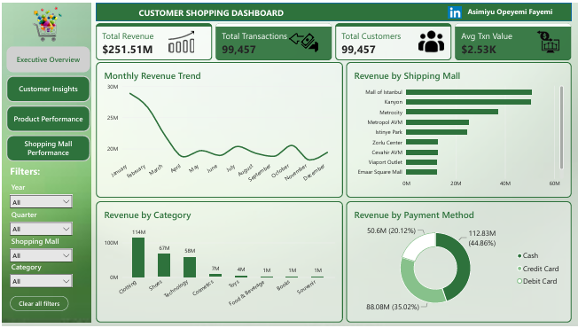578x328 pixels.
Task: Select the Clothing 114M category bar
Action: [138, 257]
